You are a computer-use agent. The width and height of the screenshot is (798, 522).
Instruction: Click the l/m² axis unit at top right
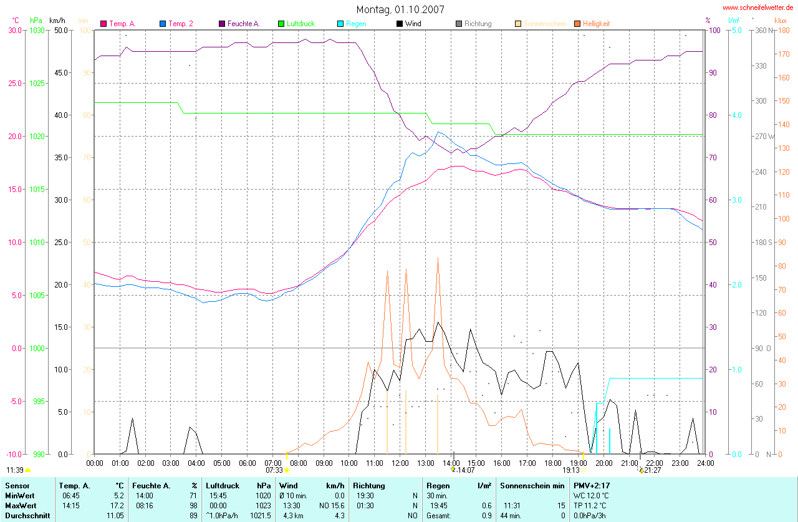pos(734,21)
